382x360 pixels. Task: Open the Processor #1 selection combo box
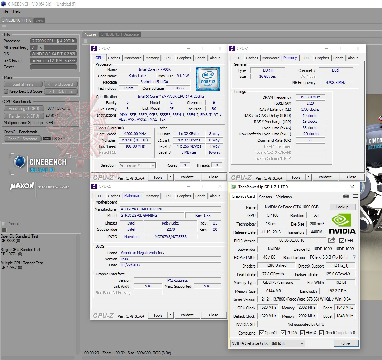click(x=137, y=165)
